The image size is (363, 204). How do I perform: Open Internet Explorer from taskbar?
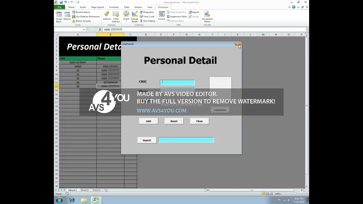pos(72,200)
